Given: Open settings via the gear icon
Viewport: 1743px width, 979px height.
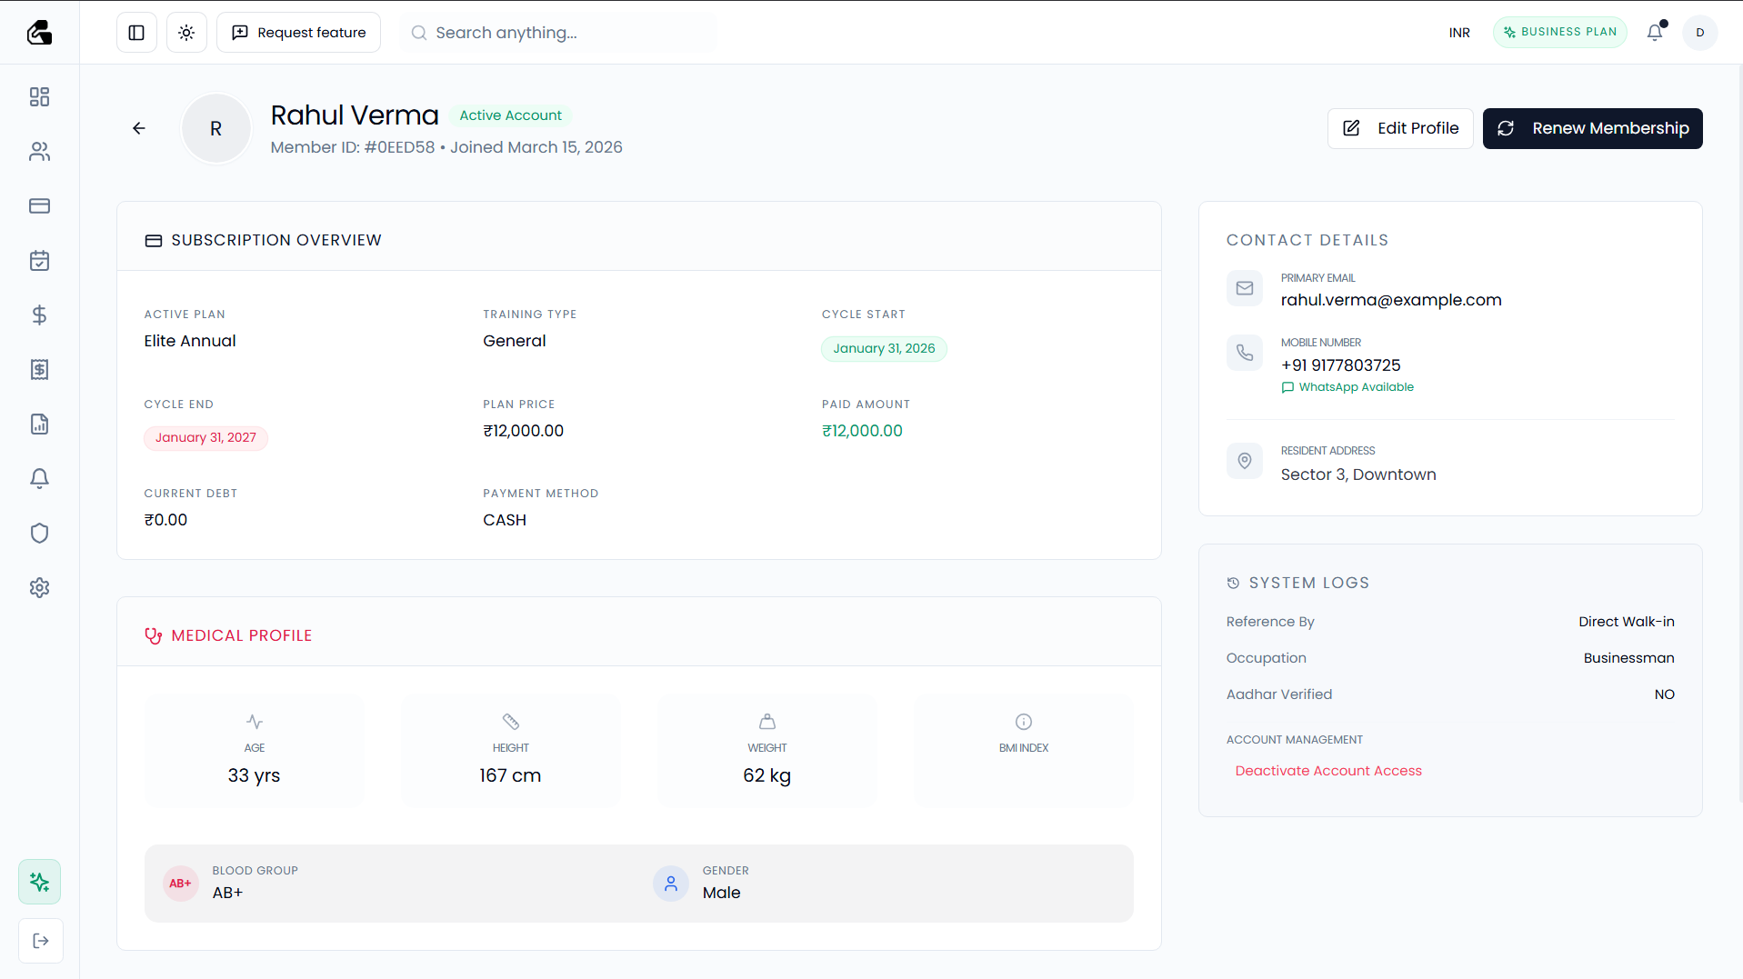Looking at the screenshot, I should 39,587.
